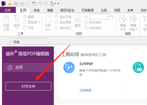Click the zoom in magnifier icon

coord(112,17)
